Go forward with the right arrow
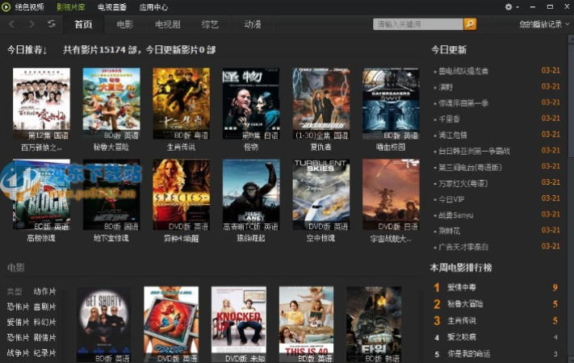This screenshot has width=574, height=363. tap(32, 24)
